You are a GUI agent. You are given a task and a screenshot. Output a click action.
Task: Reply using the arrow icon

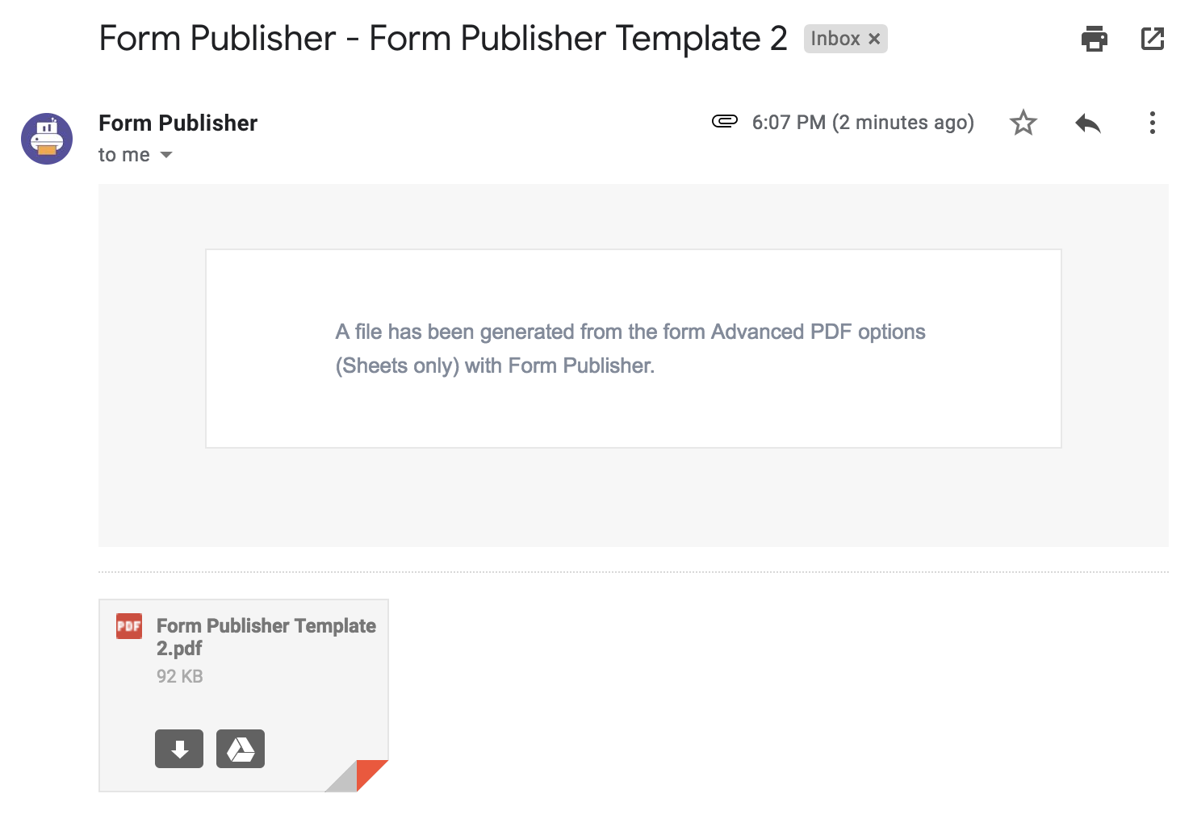click(x=1088, y=123)
